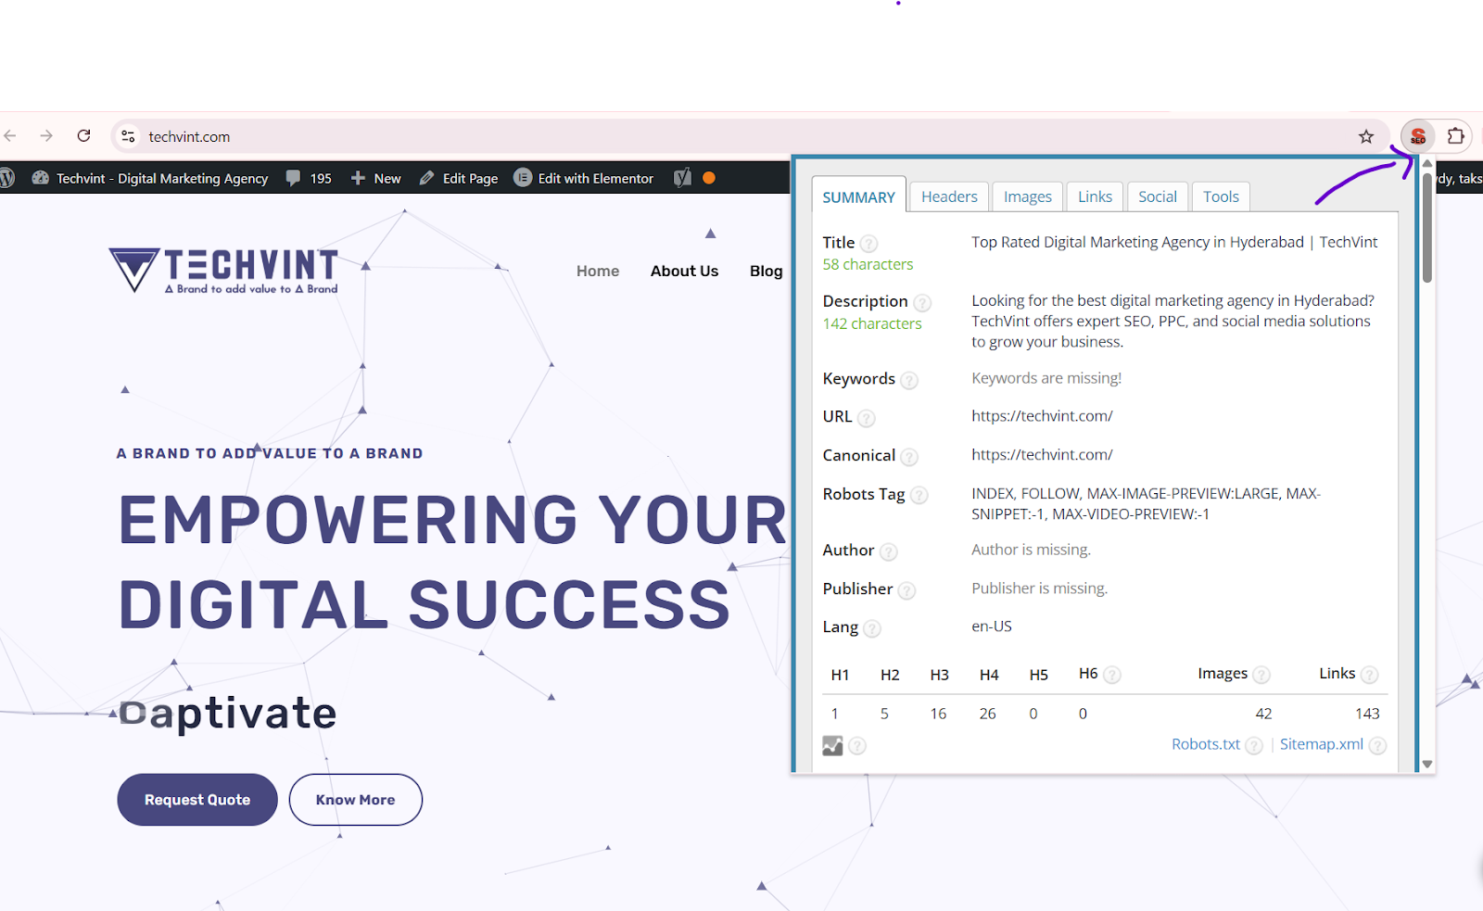Open the Canonical link https://techvint.com/
The image size is (1483, 911).
coord(1042,455)
